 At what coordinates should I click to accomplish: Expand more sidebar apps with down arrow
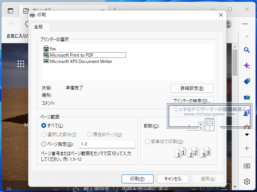pos(247,135)
